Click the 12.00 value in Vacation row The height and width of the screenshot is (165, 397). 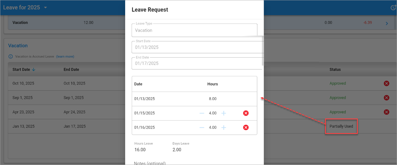click(x=88, y=22)
